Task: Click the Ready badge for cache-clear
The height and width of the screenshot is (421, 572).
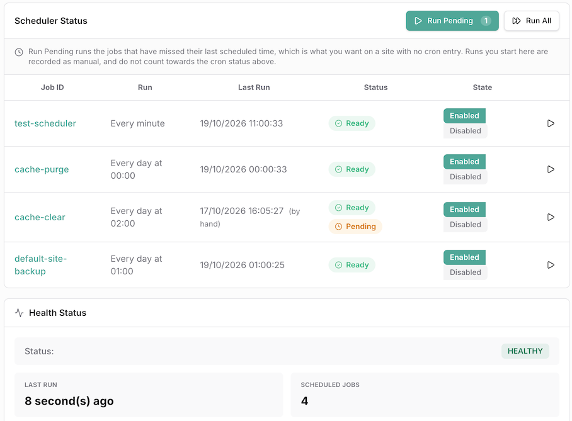Action: click(x=352, y=208)
